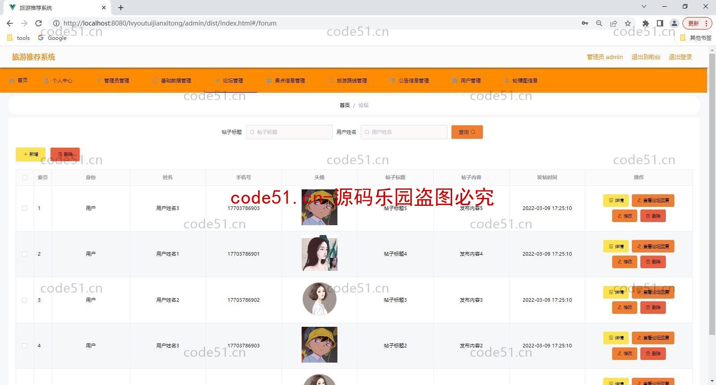Click the user avatar in row 1
Viewport: 716px width, 385px height.
click(320, 207)
